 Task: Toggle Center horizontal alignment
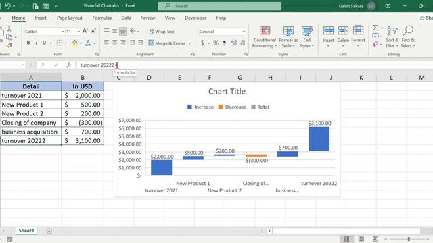[114, 43]
